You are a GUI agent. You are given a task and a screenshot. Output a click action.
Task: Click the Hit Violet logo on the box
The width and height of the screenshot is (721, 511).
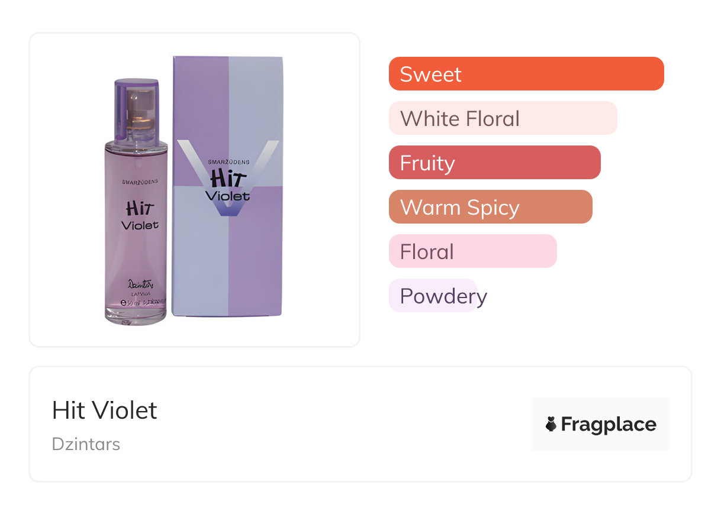228,185
